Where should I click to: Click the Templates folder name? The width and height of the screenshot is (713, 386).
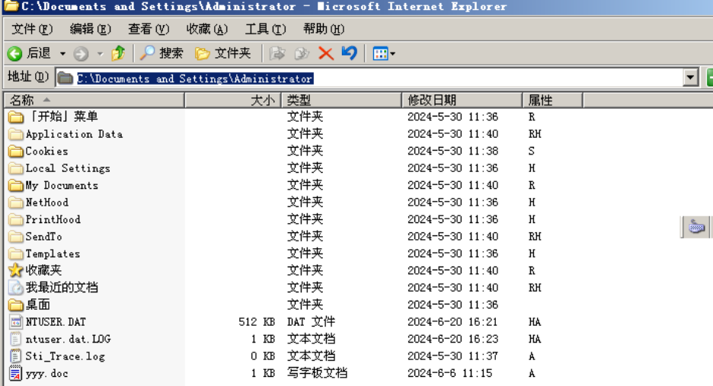click(53, 254)
